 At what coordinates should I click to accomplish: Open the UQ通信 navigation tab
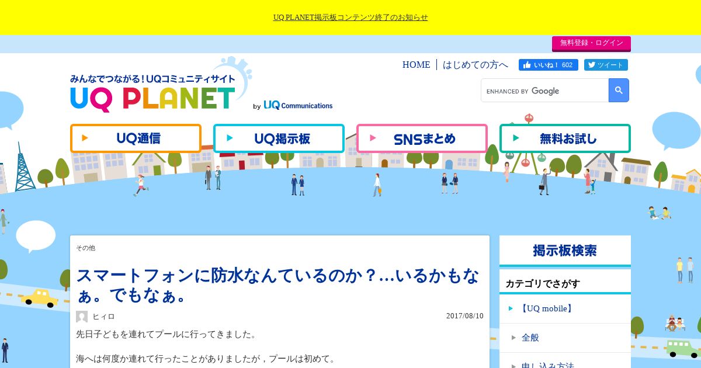[136, 138]
